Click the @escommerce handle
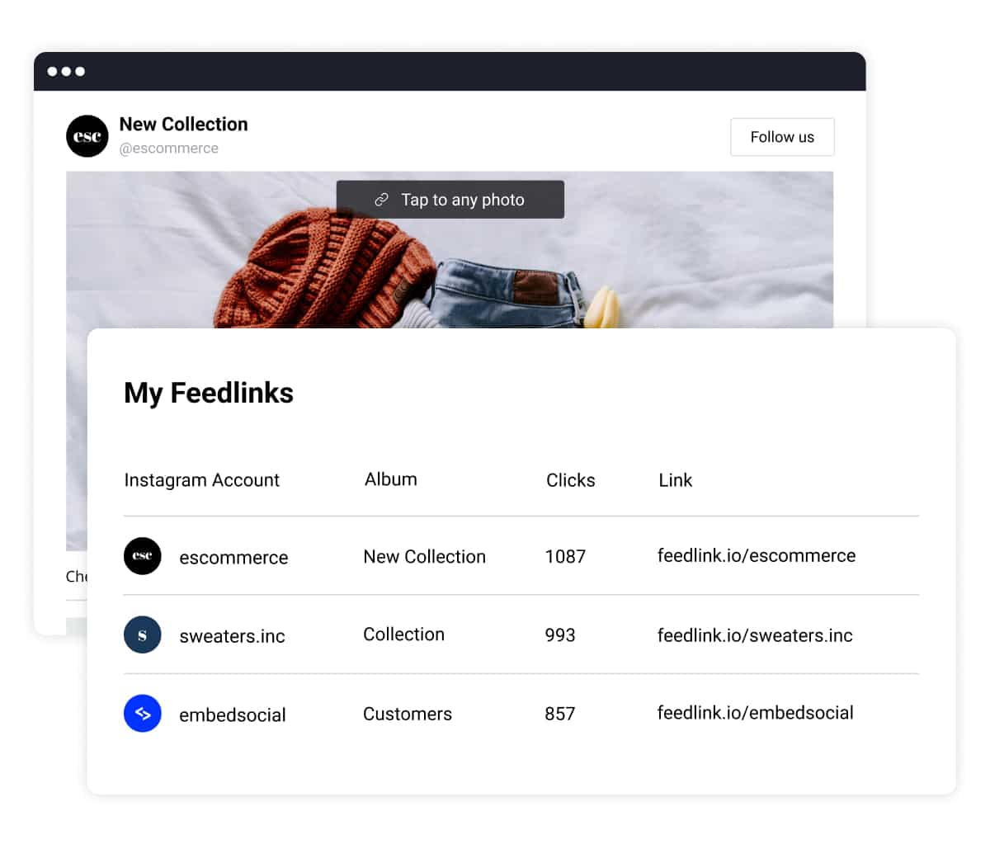990x849 pixels. click(169, 149)
